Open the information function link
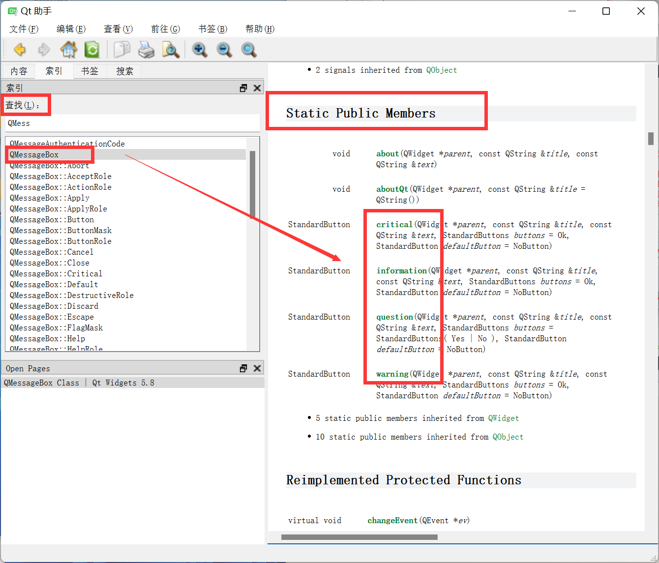This screenshot has width=659, height=563. 401,270
